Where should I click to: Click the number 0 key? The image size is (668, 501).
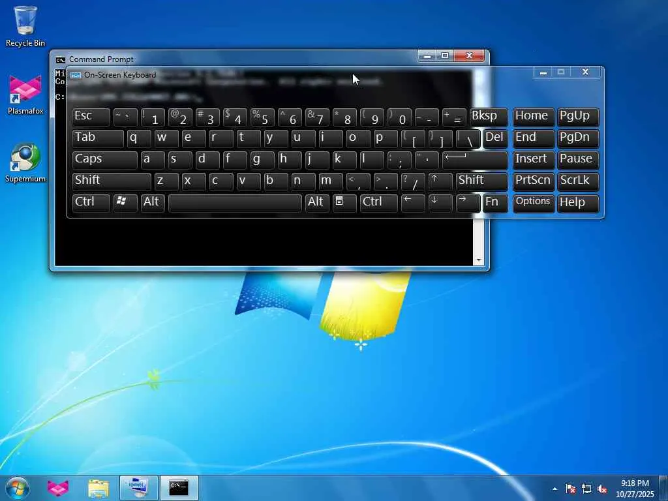[399, 117]
